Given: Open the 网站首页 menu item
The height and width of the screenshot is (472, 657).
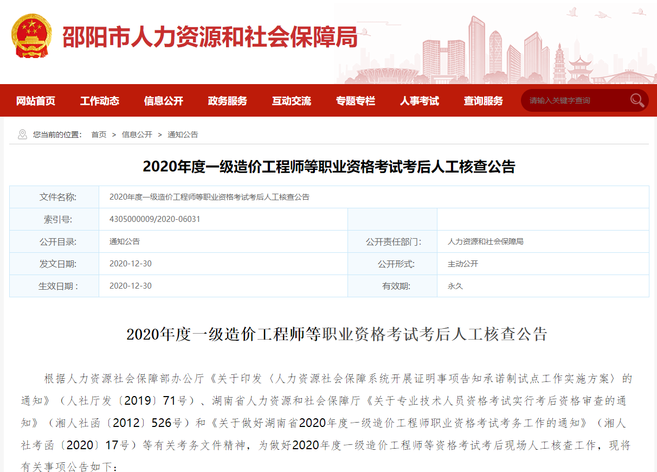Looking at the screenshot, I should click(x=36, y=101).
